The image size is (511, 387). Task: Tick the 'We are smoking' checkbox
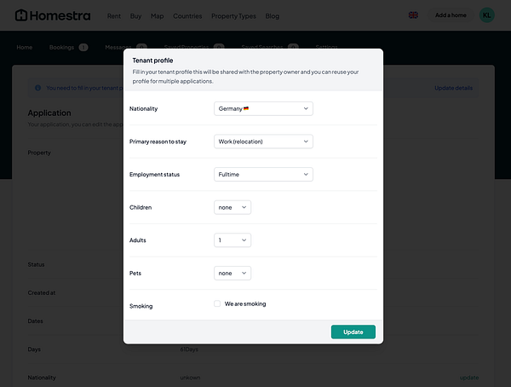(217, 303)
